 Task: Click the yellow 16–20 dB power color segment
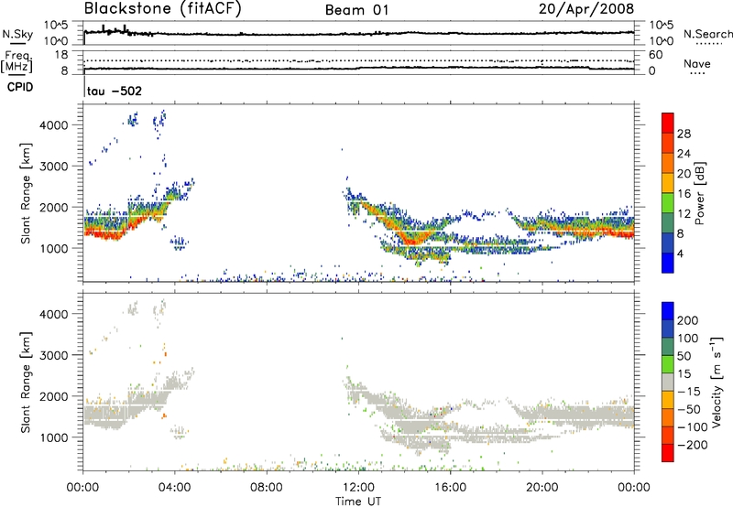point(668,182)
